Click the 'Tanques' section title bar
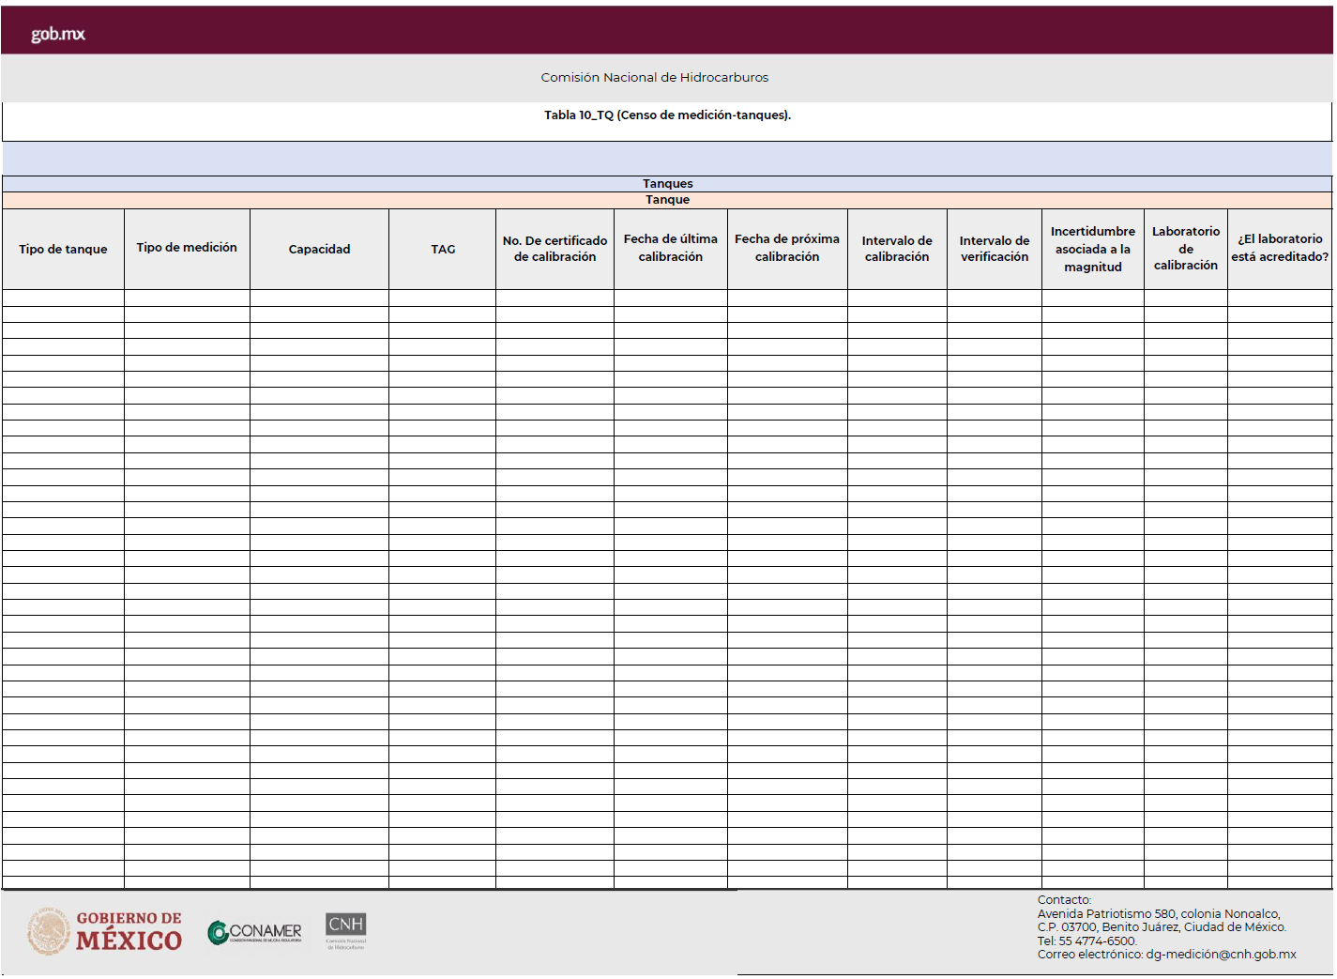1337x979 pixels. click(667, 184)
